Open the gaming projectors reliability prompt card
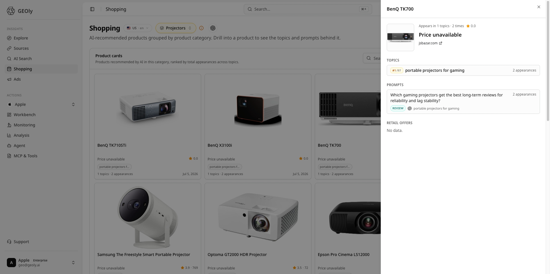The width and height of the screenshot is (550, 274). 463,102
